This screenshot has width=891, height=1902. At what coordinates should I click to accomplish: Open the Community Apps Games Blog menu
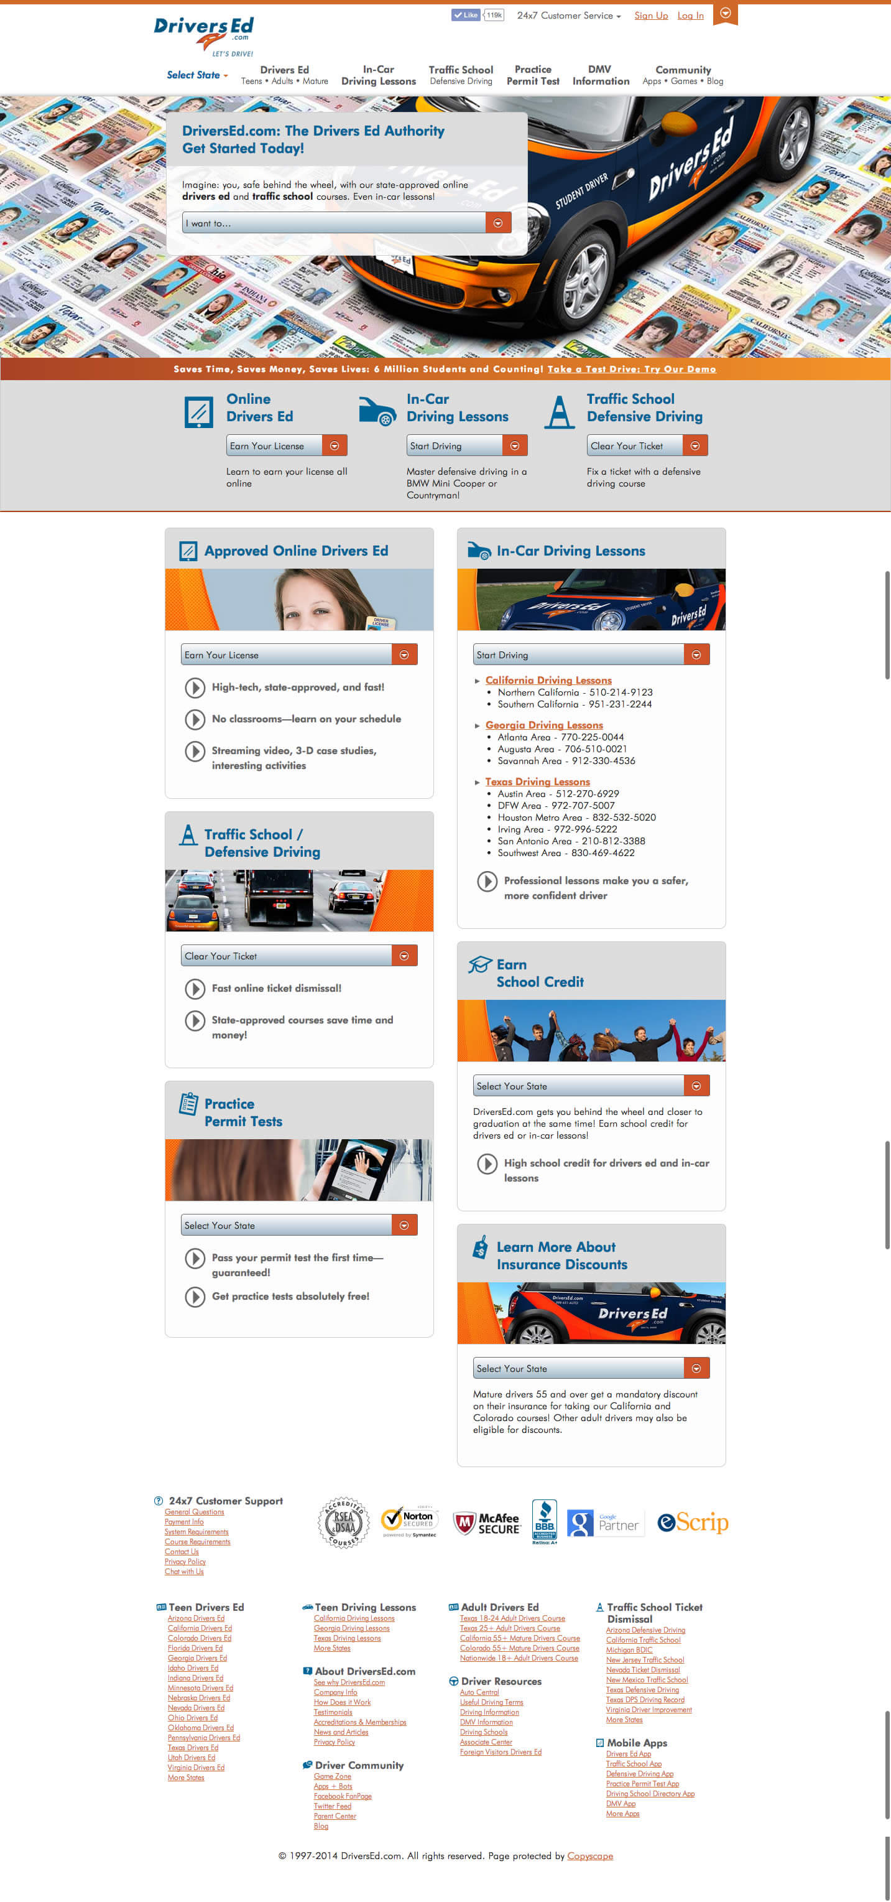683,75
